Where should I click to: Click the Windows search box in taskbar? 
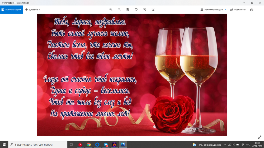pos(38,145)
